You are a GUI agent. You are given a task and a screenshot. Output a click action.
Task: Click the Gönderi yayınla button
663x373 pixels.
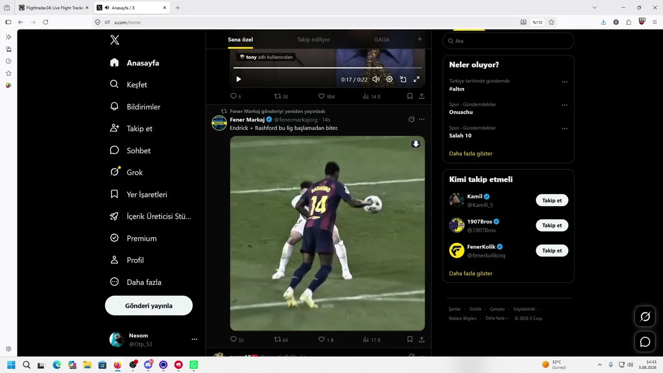(x=149, y=306)
